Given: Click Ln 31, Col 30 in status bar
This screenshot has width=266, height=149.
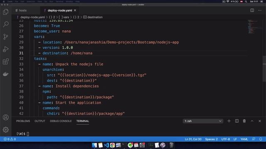Looking at the screenshot, I should pyautogui.click(x=193, y=139).
